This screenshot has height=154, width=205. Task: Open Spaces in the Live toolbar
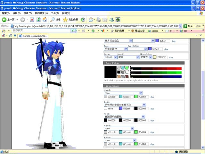pyautogui.click(x=153, y=31)
